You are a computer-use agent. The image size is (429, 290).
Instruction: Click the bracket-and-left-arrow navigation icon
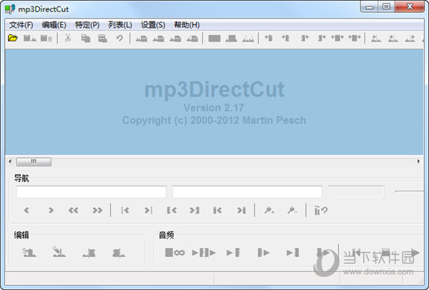(x=172, y=210)
